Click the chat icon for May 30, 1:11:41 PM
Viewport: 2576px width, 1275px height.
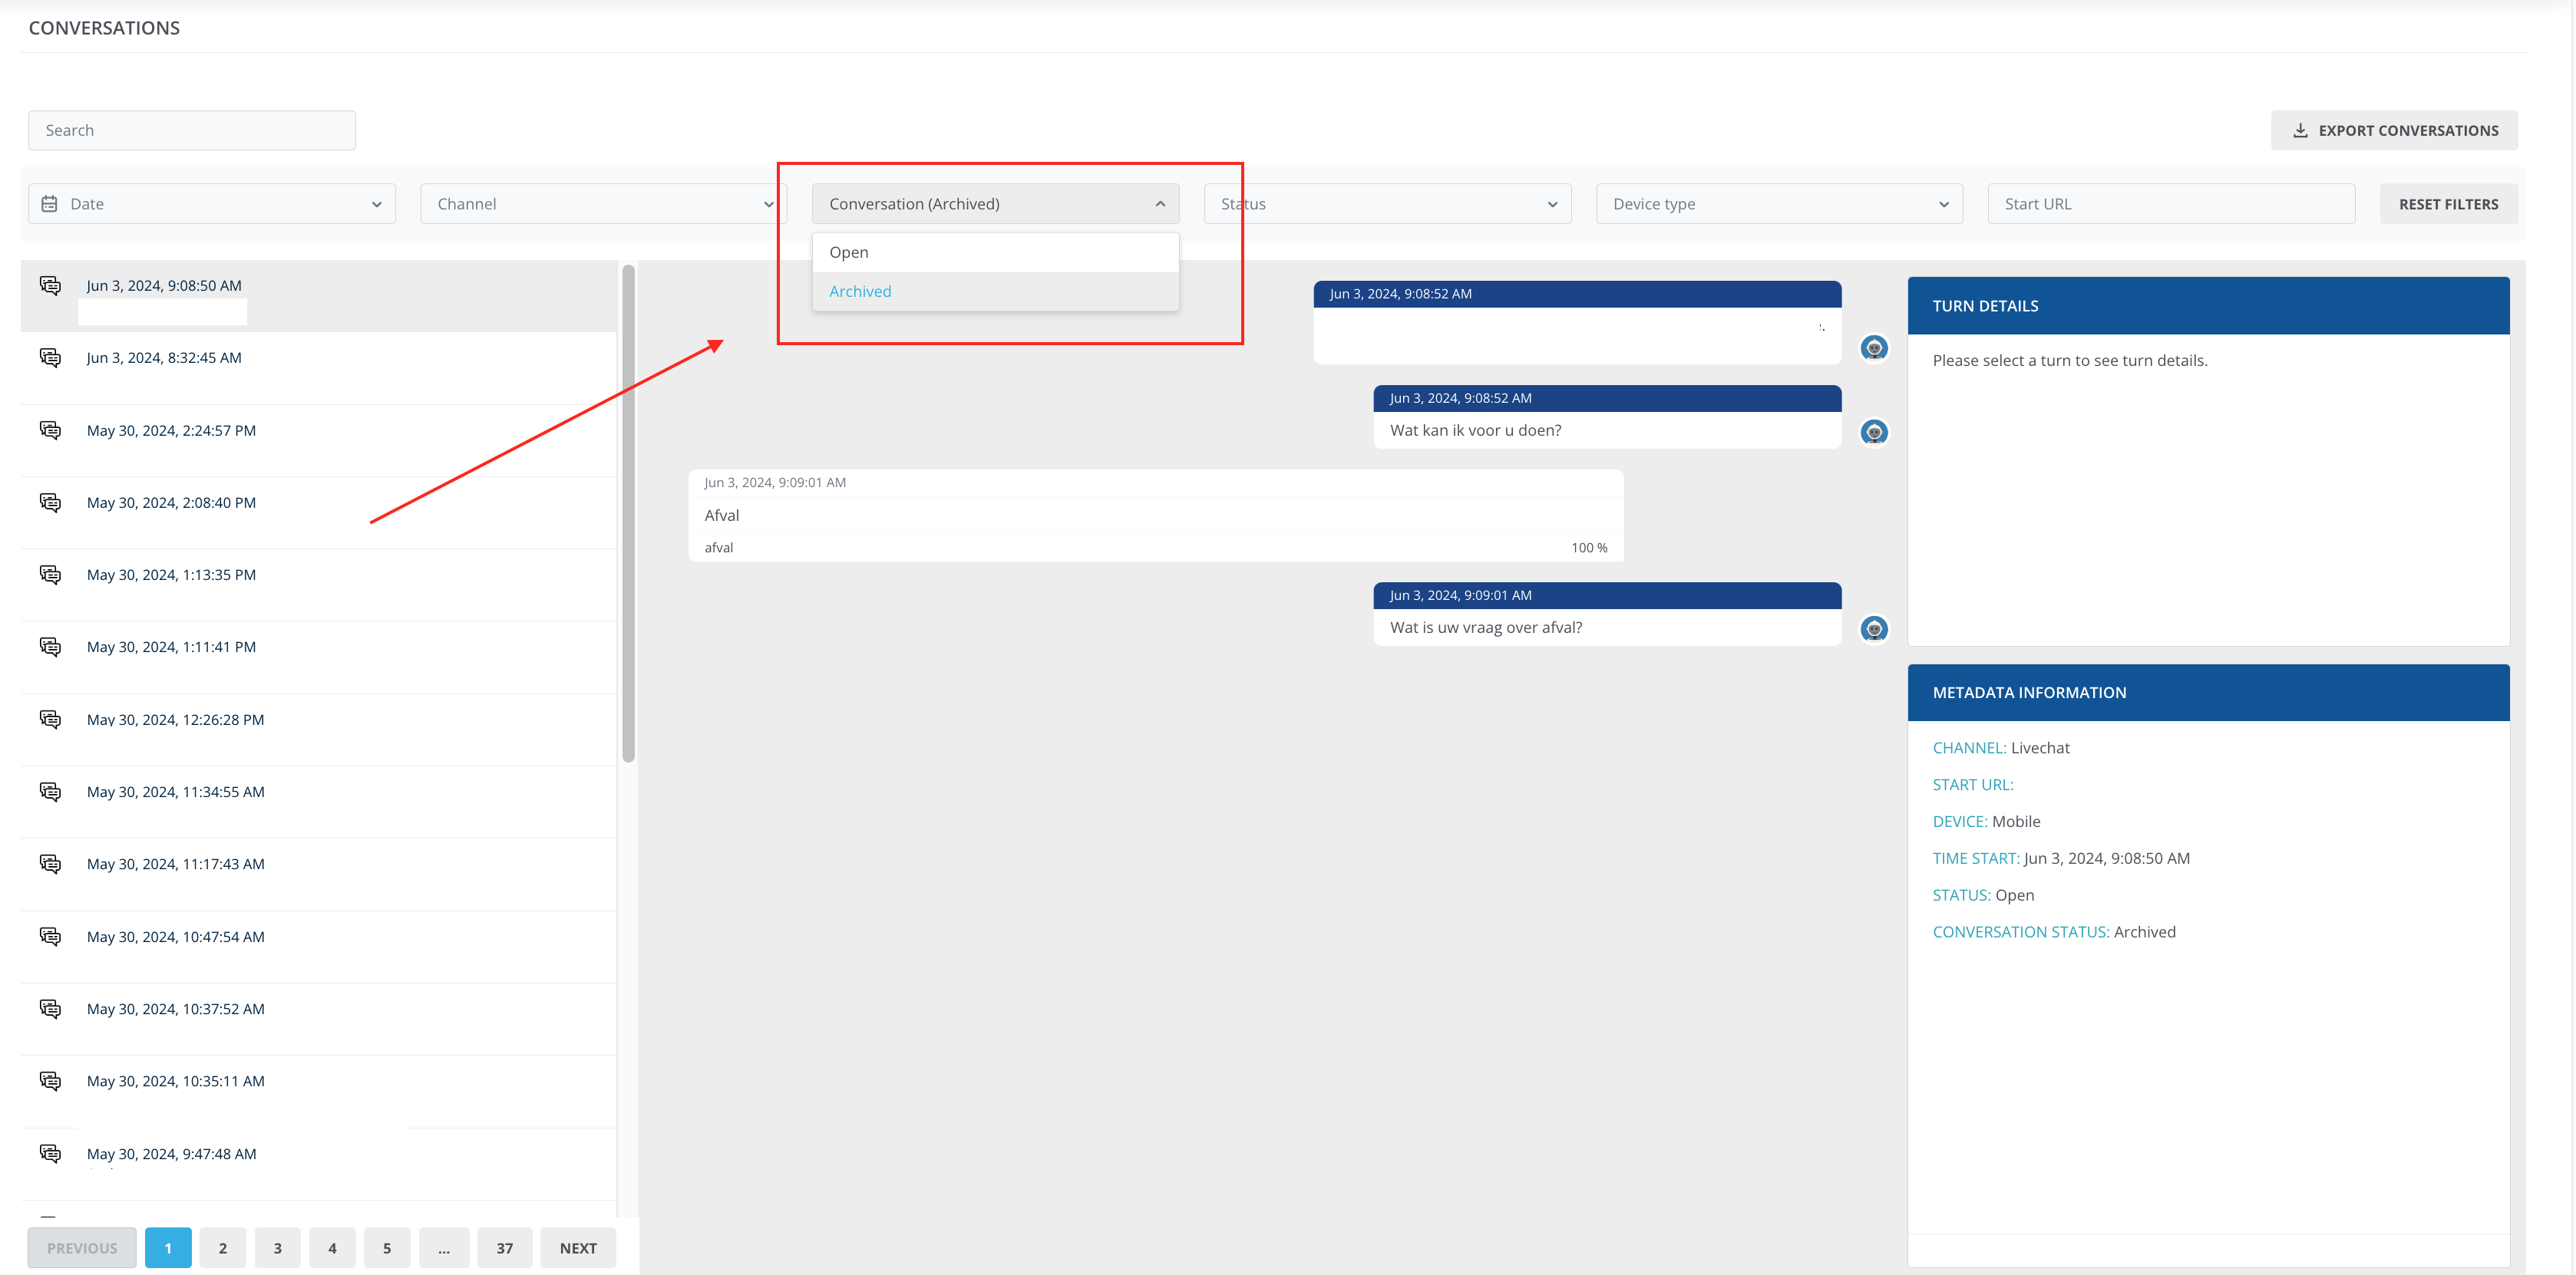point(50,647)
